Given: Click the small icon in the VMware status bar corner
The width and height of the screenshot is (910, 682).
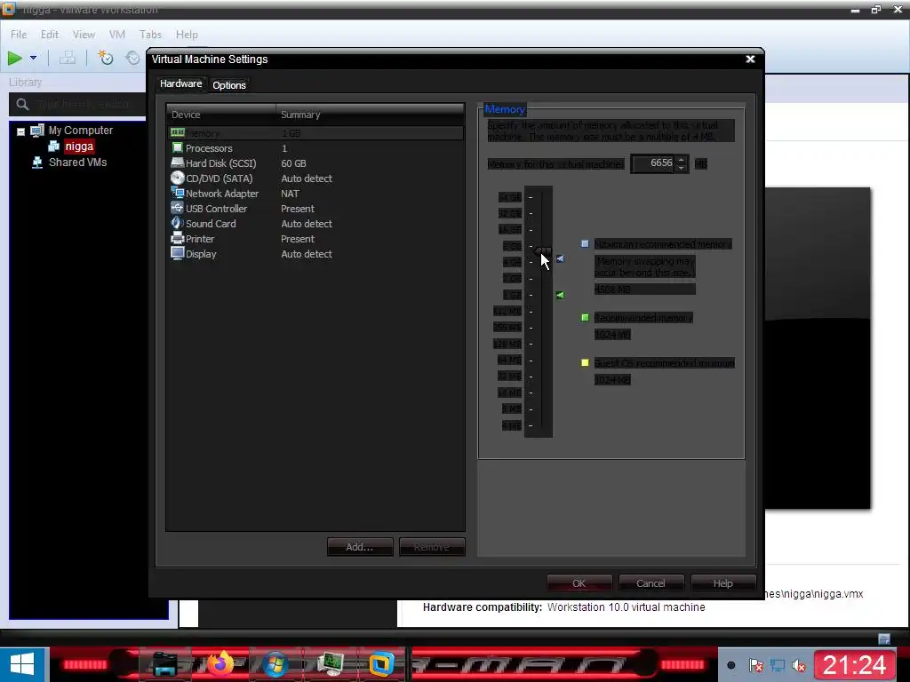Looking at the screenshot, I should pos(884,638).
